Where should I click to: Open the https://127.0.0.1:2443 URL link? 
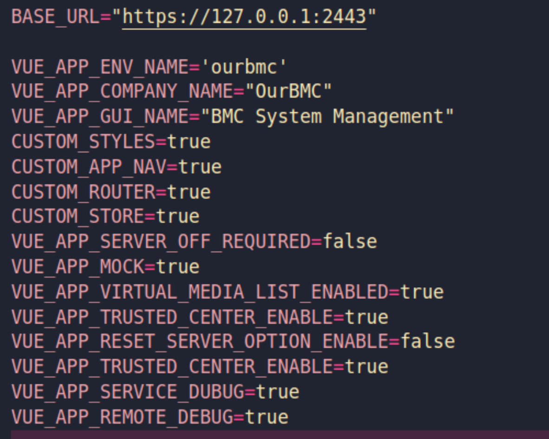(244, 17)
